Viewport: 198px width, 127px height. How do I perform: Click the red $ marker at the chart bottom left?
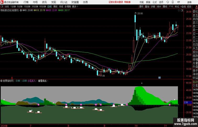click(x=12, y=78)
